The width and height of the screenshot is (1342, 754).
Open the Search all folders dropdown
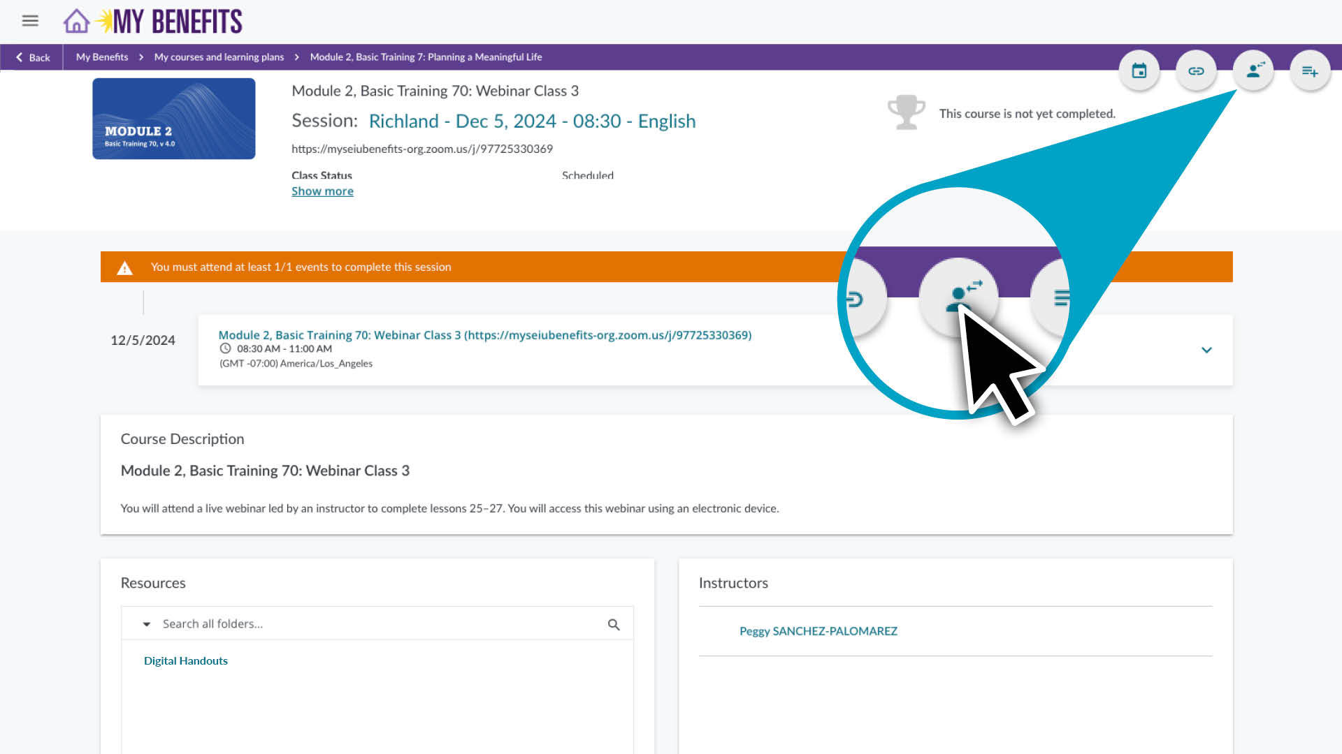click(146, 623)
